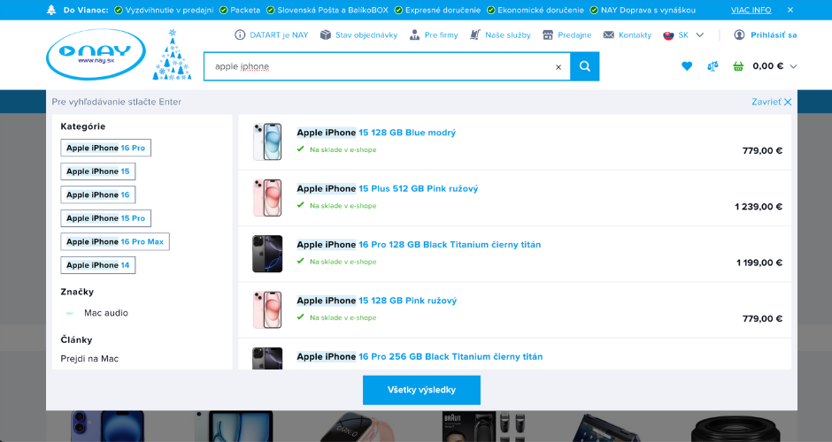Expand the SK language dropdown
Image resolution: width=832 pixels, height=442 pixels.
683,34
